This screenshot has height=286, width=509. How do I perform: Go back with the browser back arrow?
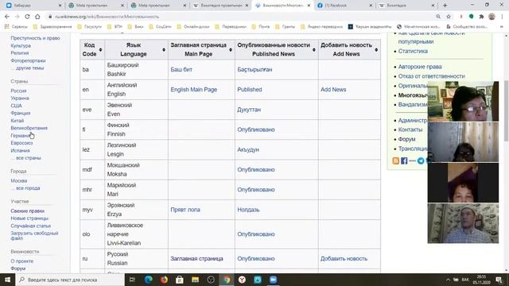7,17
